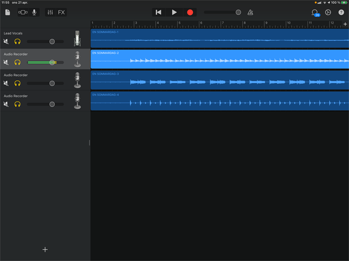Screen dimensions: 349x261
Task: Open the help question mark icon
Action: point(341,12)
